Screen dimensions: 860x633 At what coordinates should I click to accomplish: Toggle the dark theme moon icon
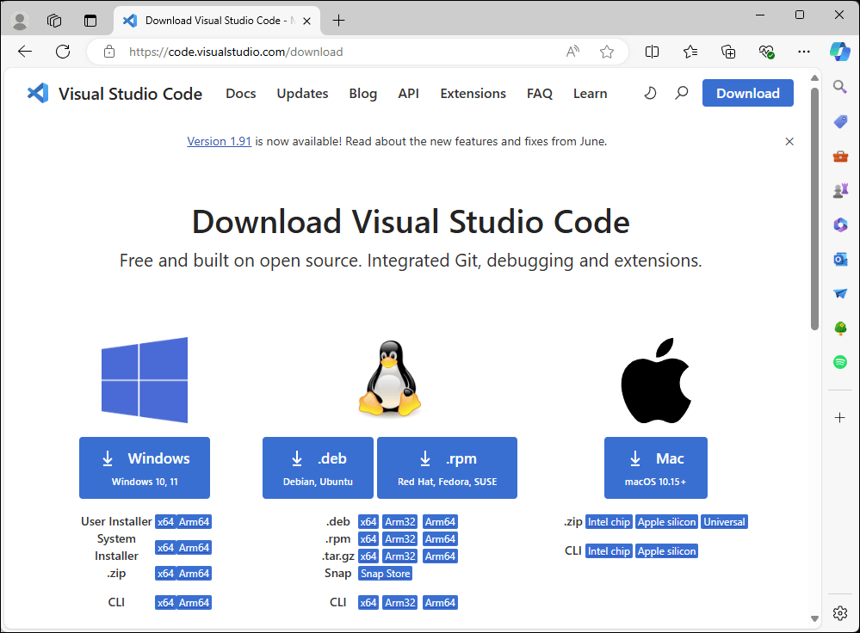click(x=650, y=93)
